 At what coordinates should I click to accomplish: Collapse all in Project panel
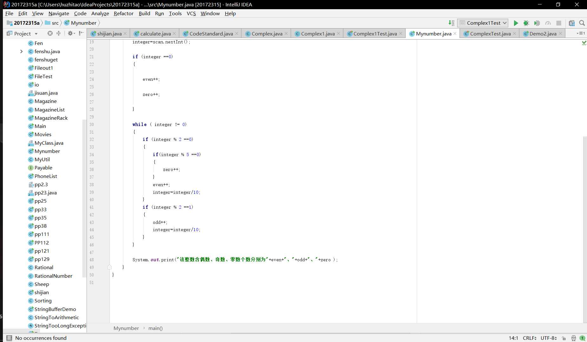pyautogui.click(x=58, y=33)
